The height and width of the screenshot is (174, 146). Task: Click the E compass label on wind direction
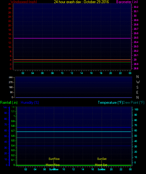pyautogui.click(x=137, y=92)
